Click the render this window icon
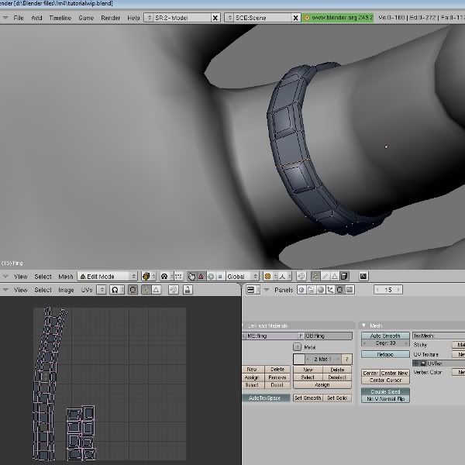The height and width of the screenshot is (465, 465). click(363, 277)
